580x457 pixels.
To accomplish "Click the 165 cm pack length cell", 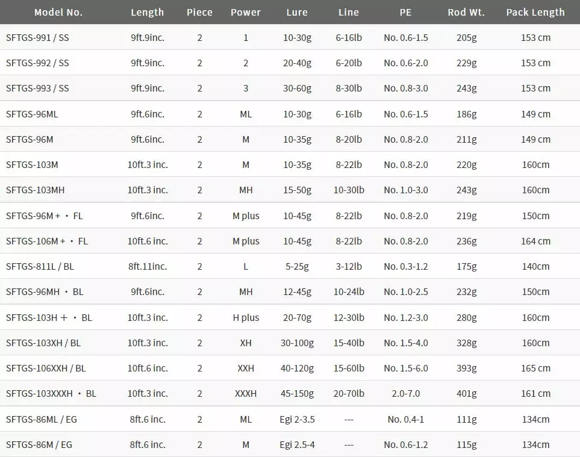I will (535, 368).
